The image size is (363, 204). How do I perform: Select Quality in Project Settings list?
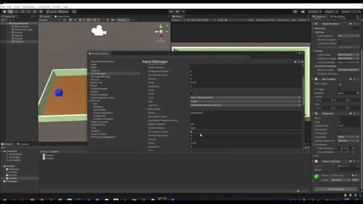[94, 92]
